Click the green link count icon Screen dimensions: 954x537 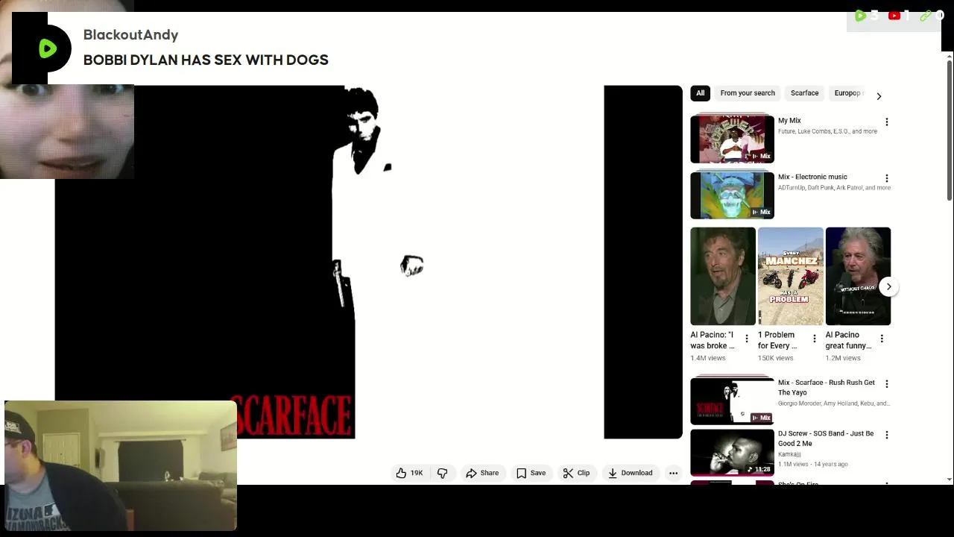(x=926, y=16)
